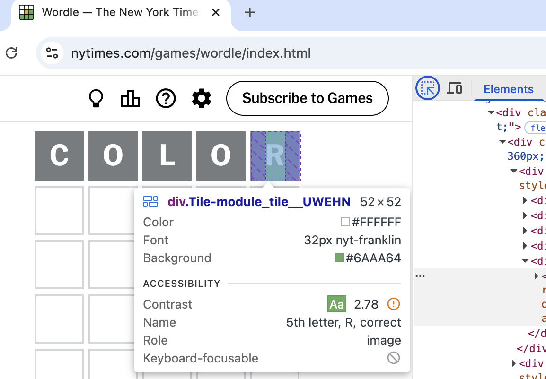Reload the Wordle page

(12, 53)
